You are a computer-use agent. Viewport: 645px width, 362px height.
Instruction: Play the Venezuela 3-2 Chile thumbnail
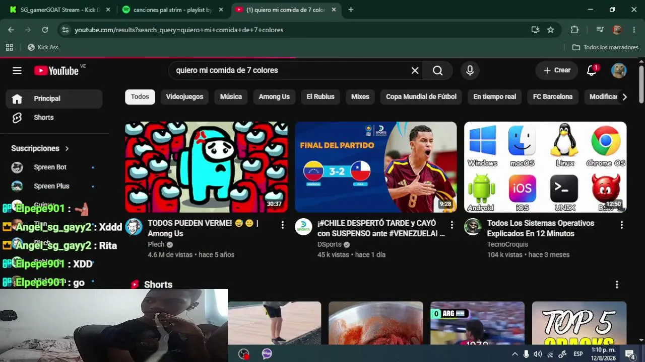[x=376, y=167]
